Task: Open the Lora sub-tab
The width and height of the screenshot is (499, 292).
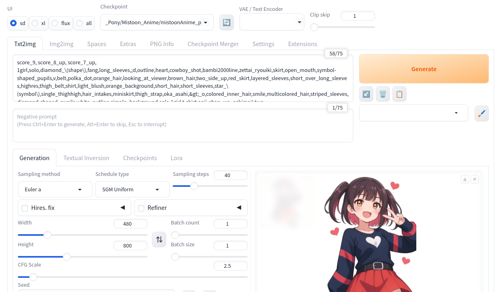Action: click(176, 158)
